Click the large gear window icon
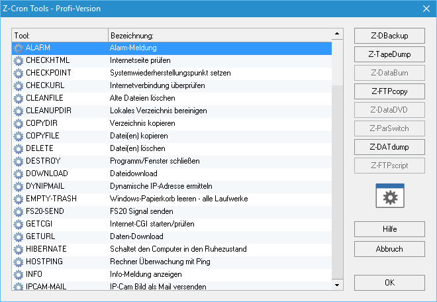437x302 pixels. 389,195
